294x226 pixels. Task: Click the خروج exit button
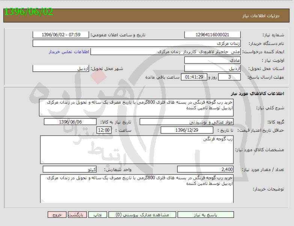[x=57, y=215]
